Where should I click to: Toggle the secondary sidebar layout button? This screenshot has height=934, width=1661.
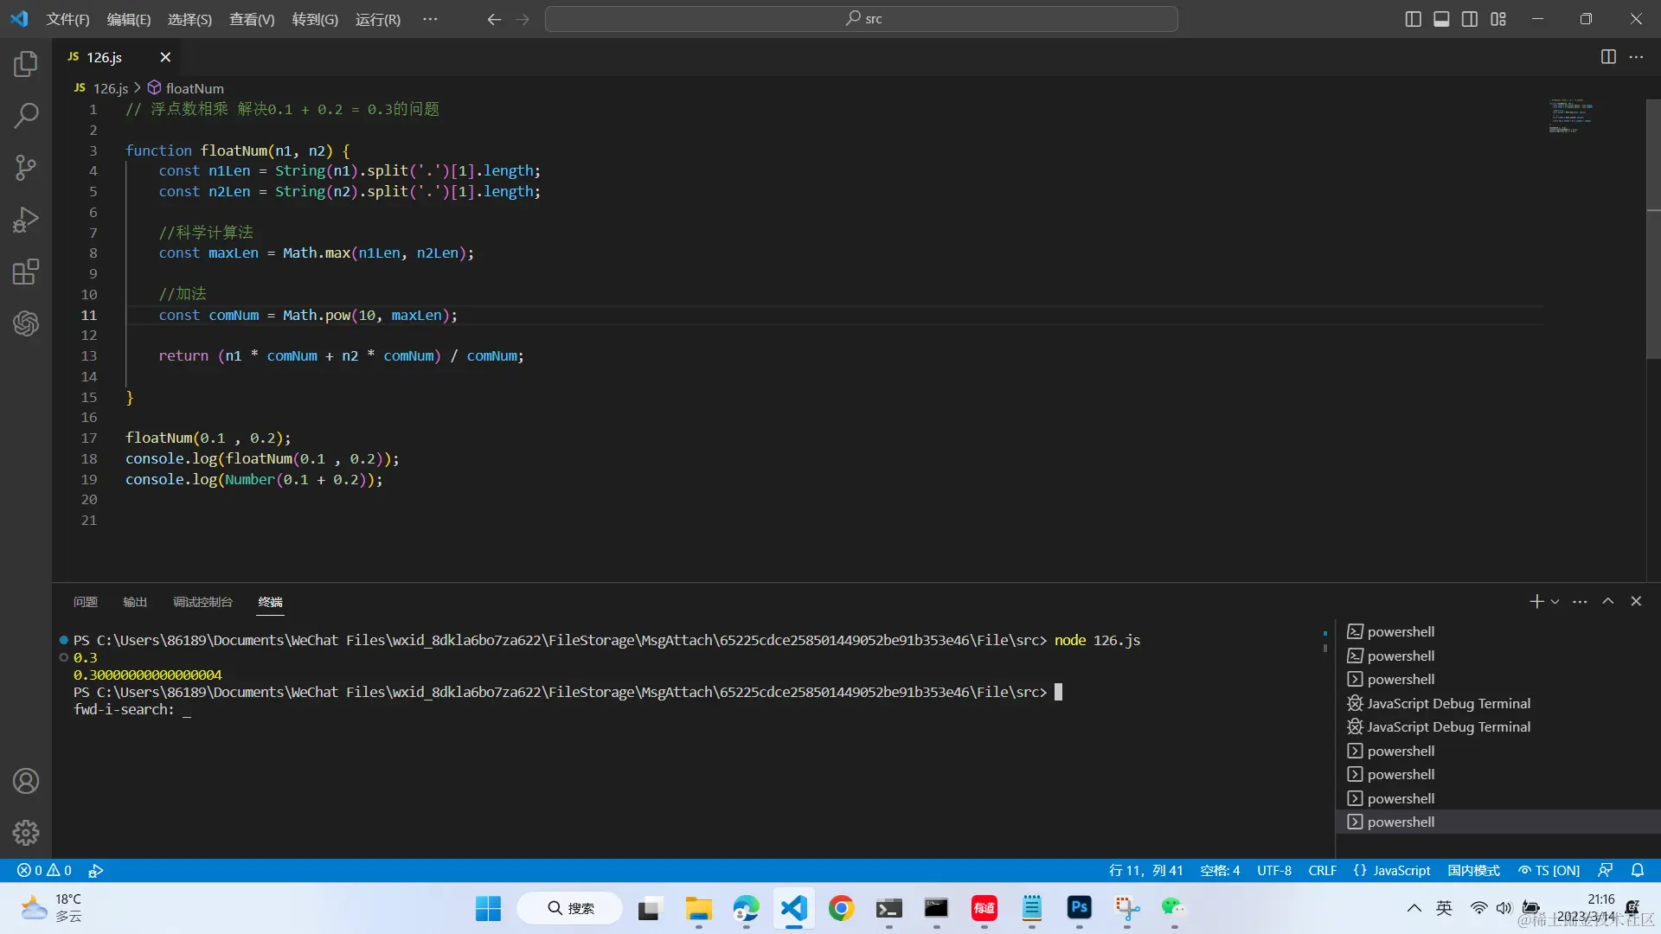pyautogui.click(x=1470, y=19)
